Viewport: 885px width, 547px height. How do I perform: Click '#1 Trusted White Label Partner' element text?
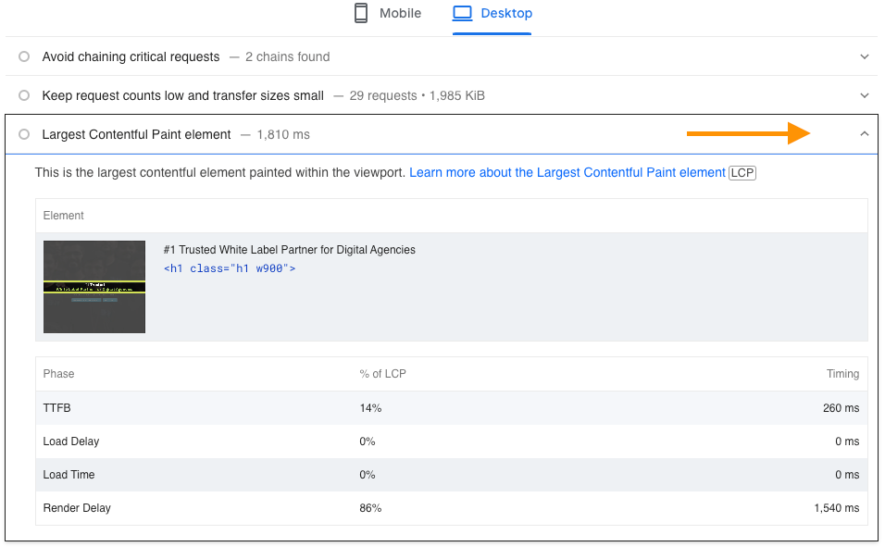pos(290,250)
